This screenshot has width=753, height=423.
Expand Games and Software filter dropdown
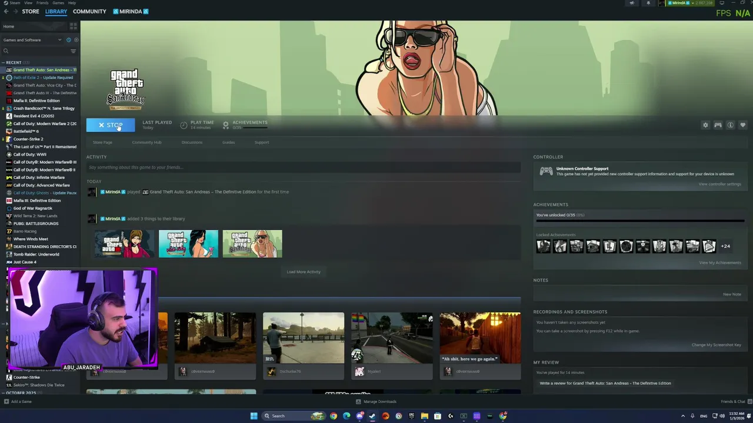click(32, 40)
